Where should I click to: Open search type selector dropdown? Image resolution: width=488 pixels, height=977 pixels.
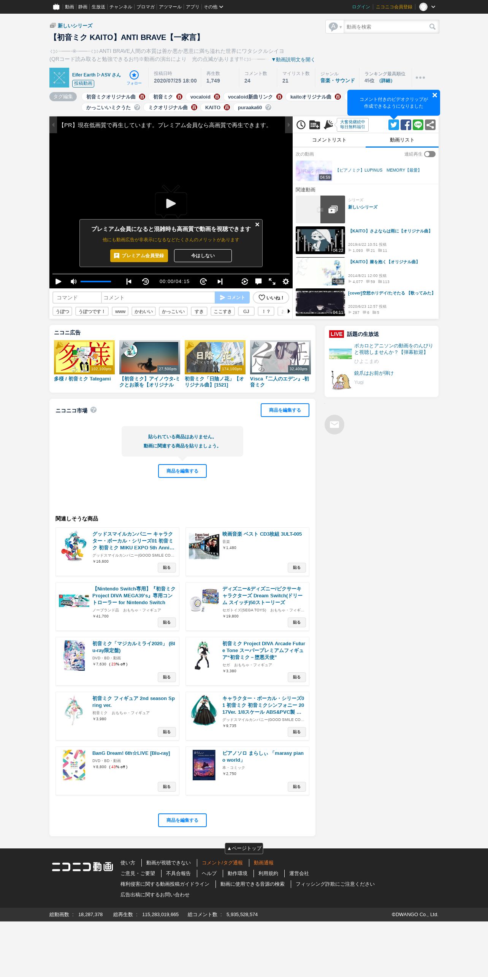(335, 27)
